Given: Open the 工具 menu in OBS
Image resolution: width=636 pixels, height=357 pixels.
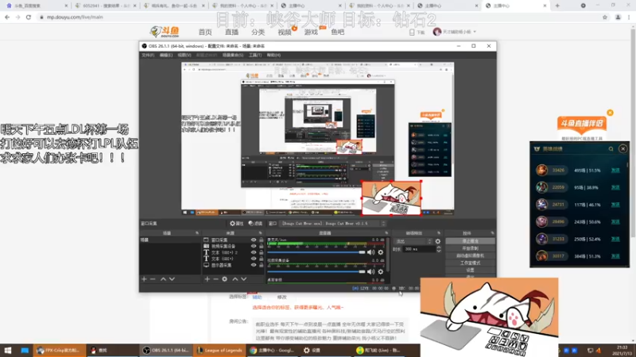Looking at the screenshot, I should click(x=255, y=55).
